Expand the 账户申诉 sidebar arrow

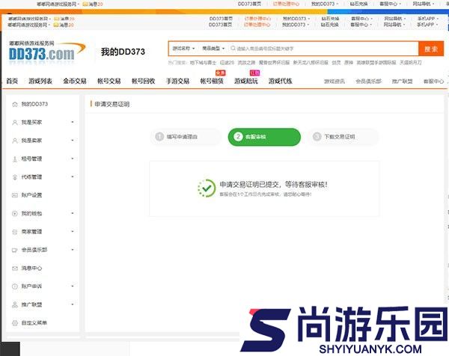coord(73,286)
